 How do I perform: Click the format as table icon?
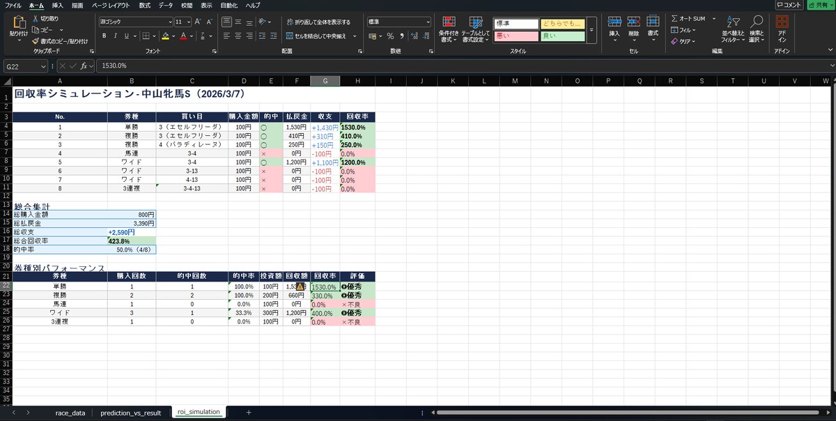pos(476,23)
